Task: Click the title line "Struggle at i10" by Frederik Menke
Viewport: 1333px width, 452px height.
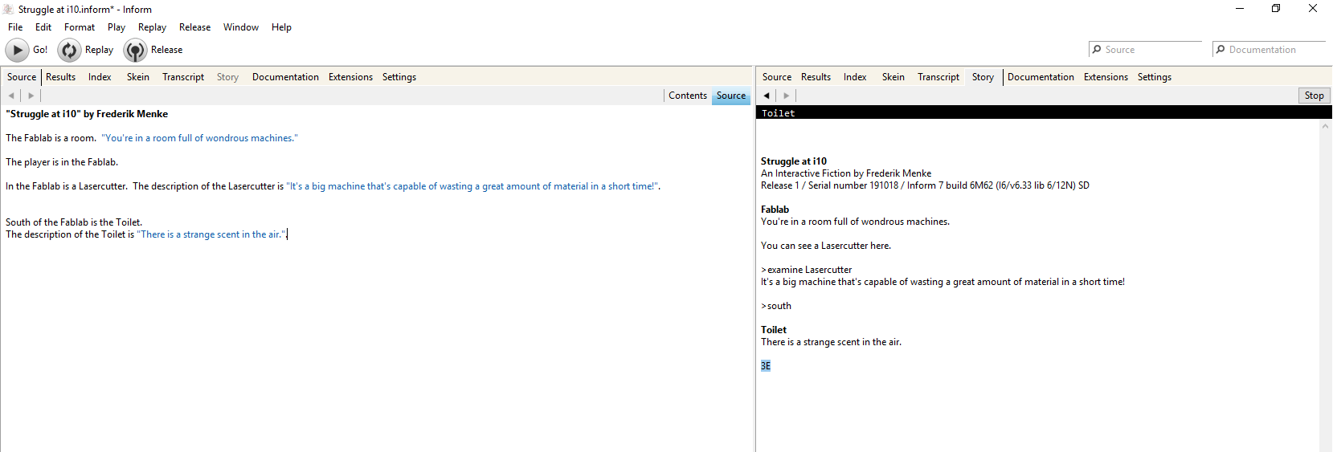Action: 87,114
